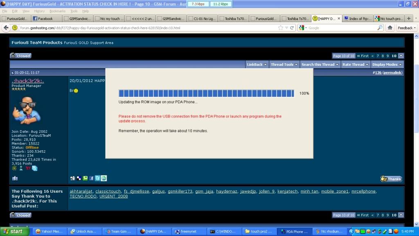The image size is (419, 236).
Task: Open the URGENT_2008 user link
Action: click(x=114, y=196)
